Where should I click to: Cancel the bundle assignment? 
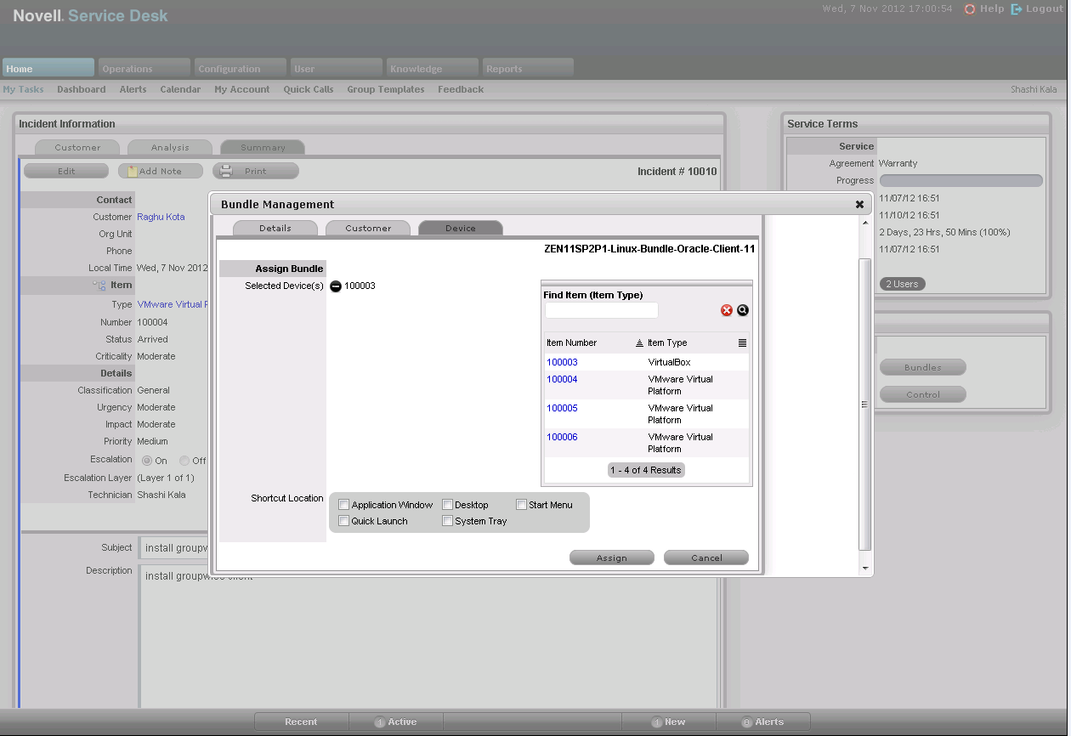click(705, 558)
